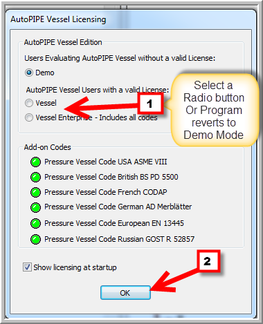Choose Vessel Enterprise radio option
The image size is (263, 324).
pos(29,117)
